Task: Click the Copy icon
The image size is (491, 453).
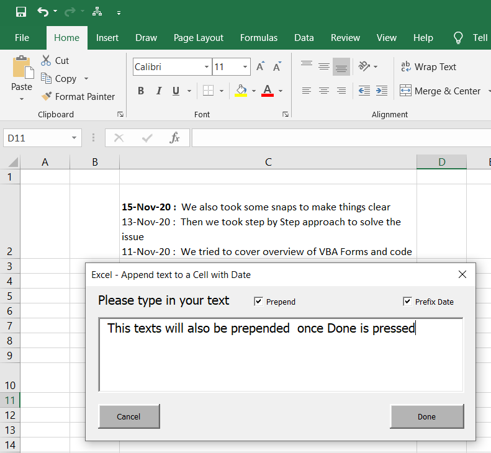Action: pos(46,78)
